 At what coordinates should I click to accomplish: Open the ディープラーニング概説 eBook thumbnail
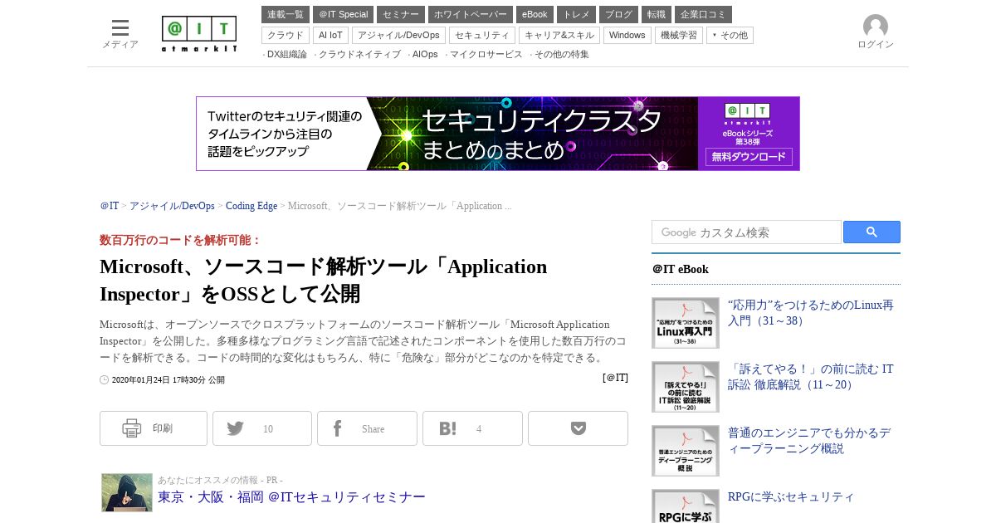click(686, 451)
